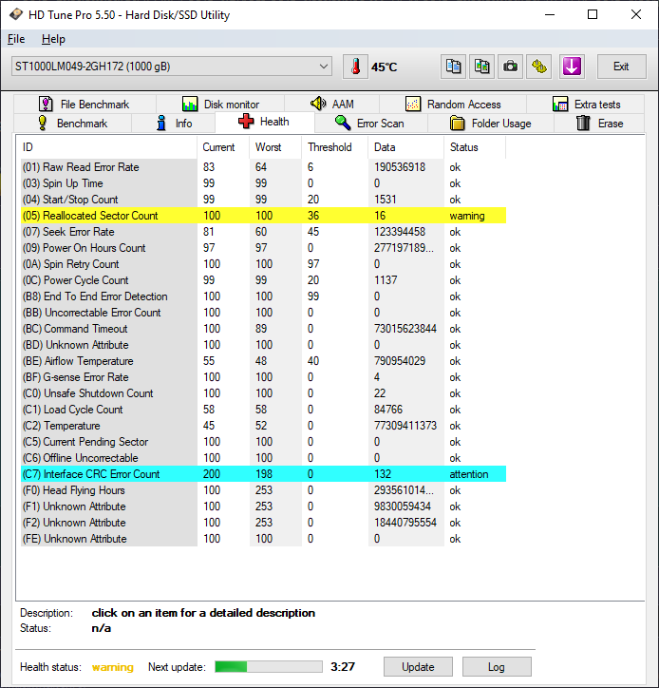Select the (FE) Unknown Attribute row
This screenshot has width=659, height=688.
(x=264, y=539)
